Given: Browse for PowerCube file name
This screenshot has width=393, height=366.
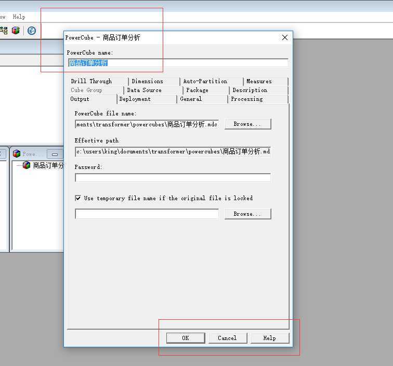Looking at the screenshot, I should coord(247,124).
